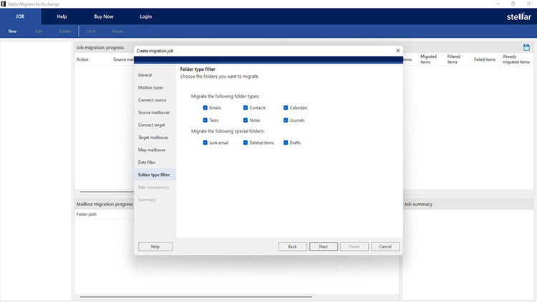Toggle the Notes checkbox

pos(246,120)
